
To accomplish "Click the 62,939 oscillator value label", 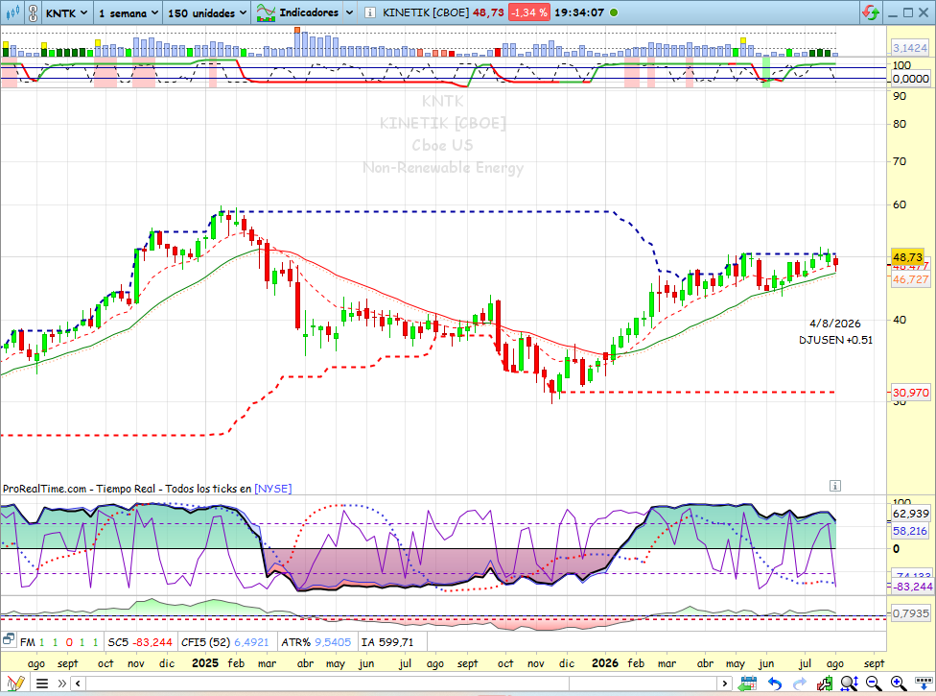I will pos(910,514).
